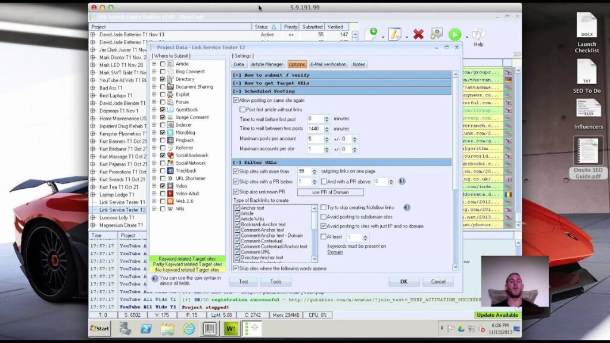
Task: Open the Tools button menu
Action: pyautogui.click(x=276, y=282)
